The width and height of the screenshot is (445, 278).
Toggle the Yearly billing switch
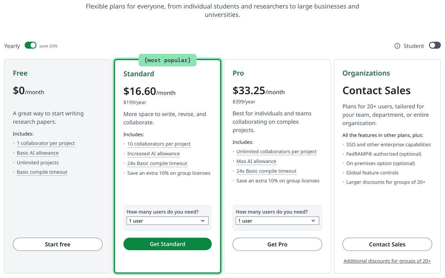coord(31,46)
